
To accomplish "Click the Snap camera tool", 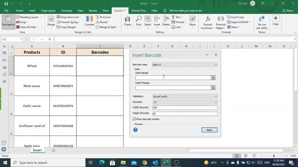I will pos(22,22).
